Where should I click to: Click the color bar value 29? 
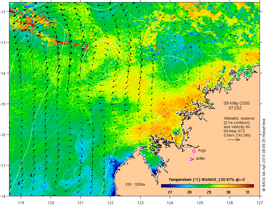[x=209, y=192]
